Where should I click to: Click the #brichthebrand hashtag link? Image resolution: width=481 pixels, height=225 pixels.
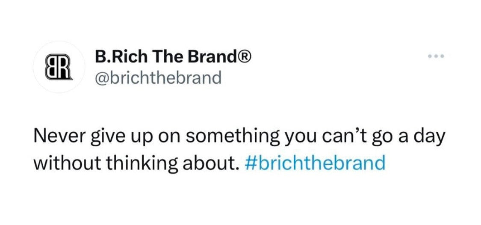point(316,163)
